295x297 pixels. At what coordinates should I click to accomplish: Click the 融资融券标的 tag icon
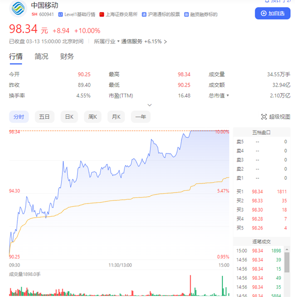186,15
